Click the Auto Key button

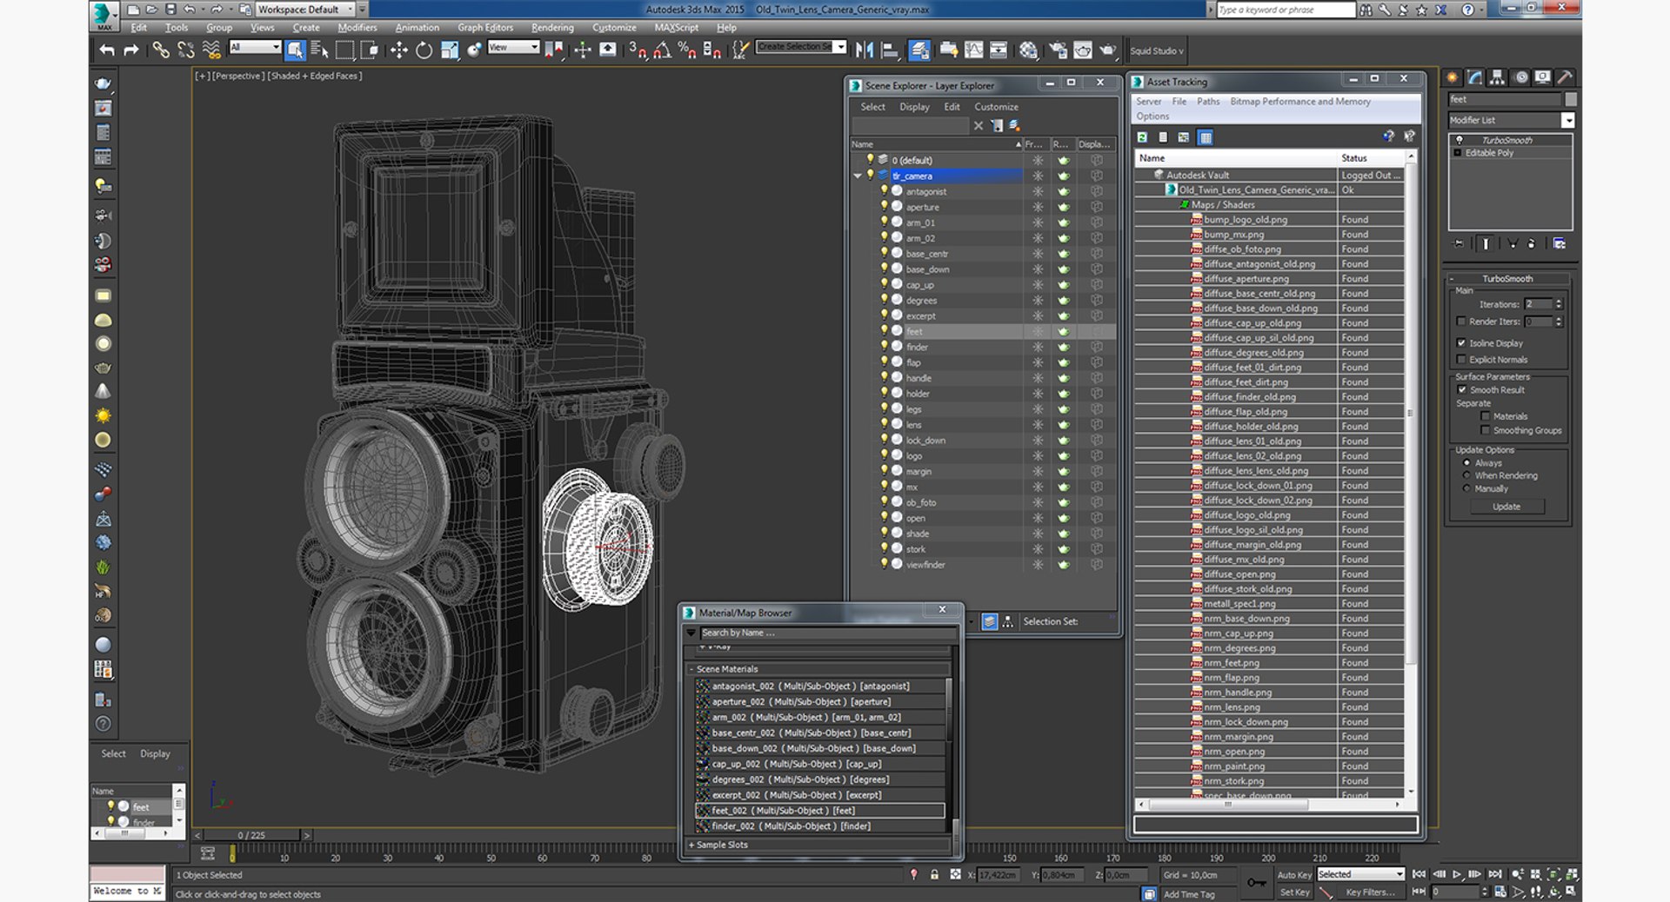1294,875
